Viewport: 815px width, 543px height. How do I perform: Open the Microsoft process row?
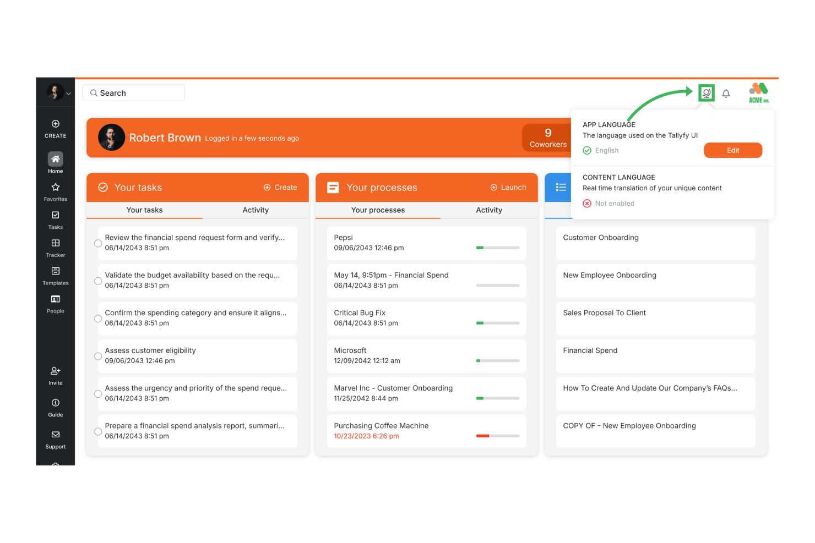tap(426, 356)
